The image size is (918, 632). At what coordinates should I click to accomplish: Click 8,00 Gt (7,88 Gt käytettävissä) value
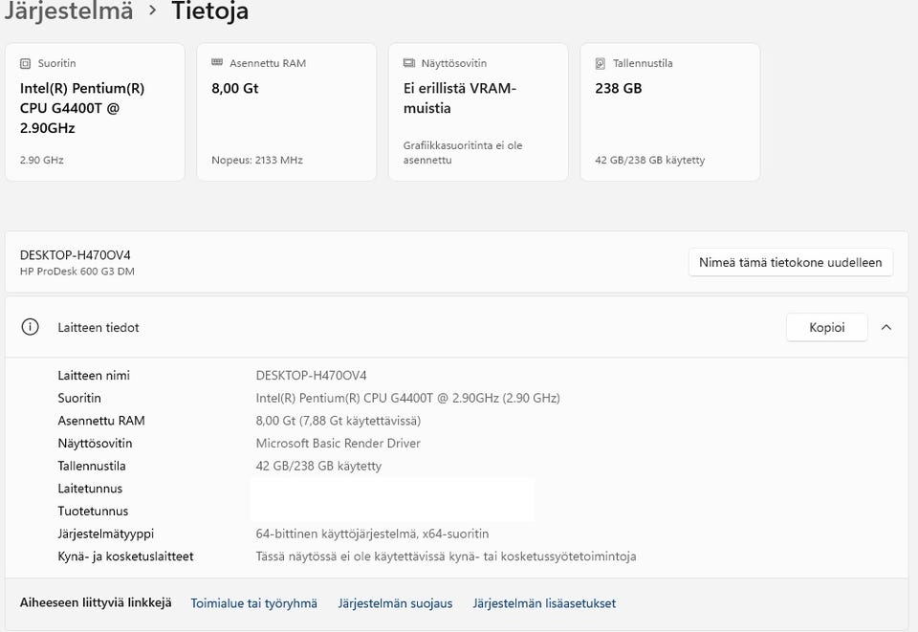(339, 421)
